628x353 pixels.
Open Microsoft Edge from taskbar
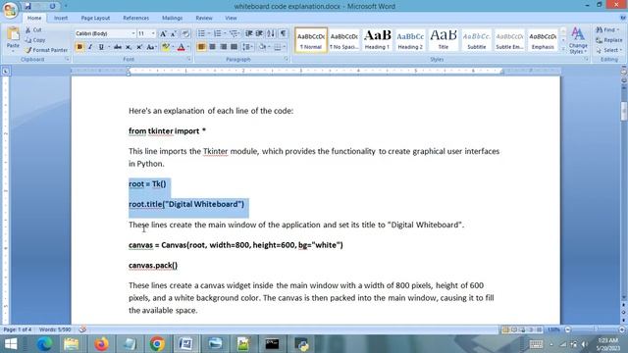(x=44, y=344)
